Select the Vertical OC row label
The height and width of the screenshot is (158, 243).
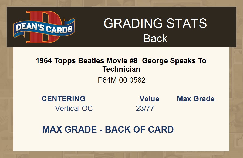74,109
